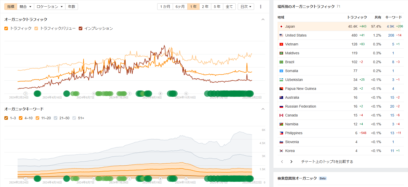This screenshot has width=408, height=187.
Task: Click the Vietnam flag icon
Action: pyautogui.click(x=281, y=44)
